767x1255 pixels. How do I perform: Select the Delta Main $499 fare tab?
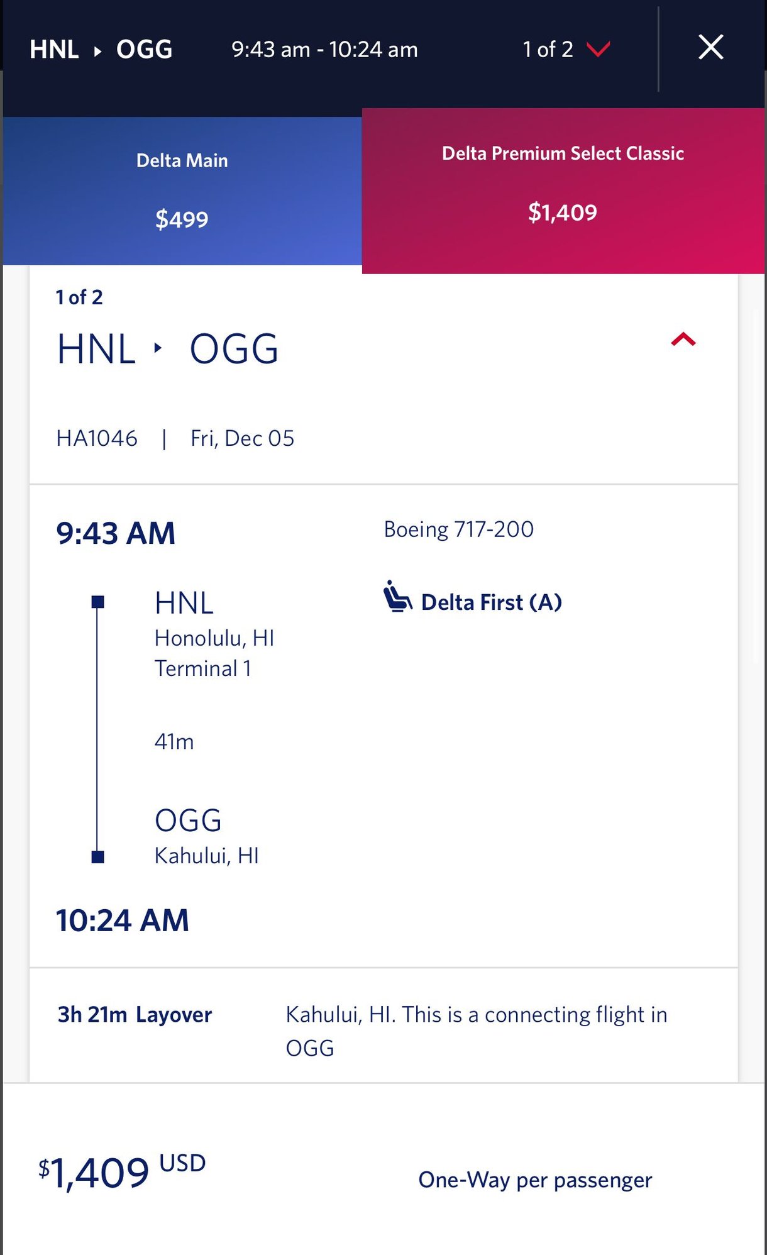(182, 191)
